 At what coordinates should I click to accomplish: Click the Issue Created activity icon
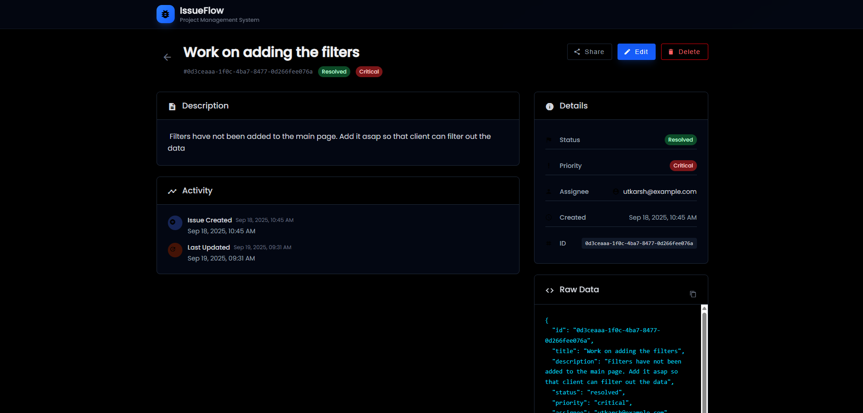tap(175, 223)
